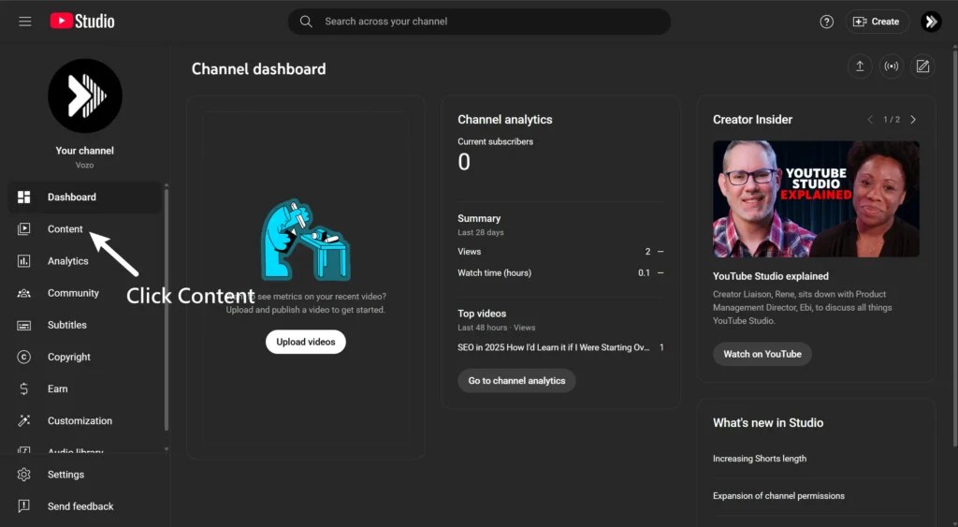Click the Go live broadcast icon
The image size is (958, 527).
click(x=892, y=66)
